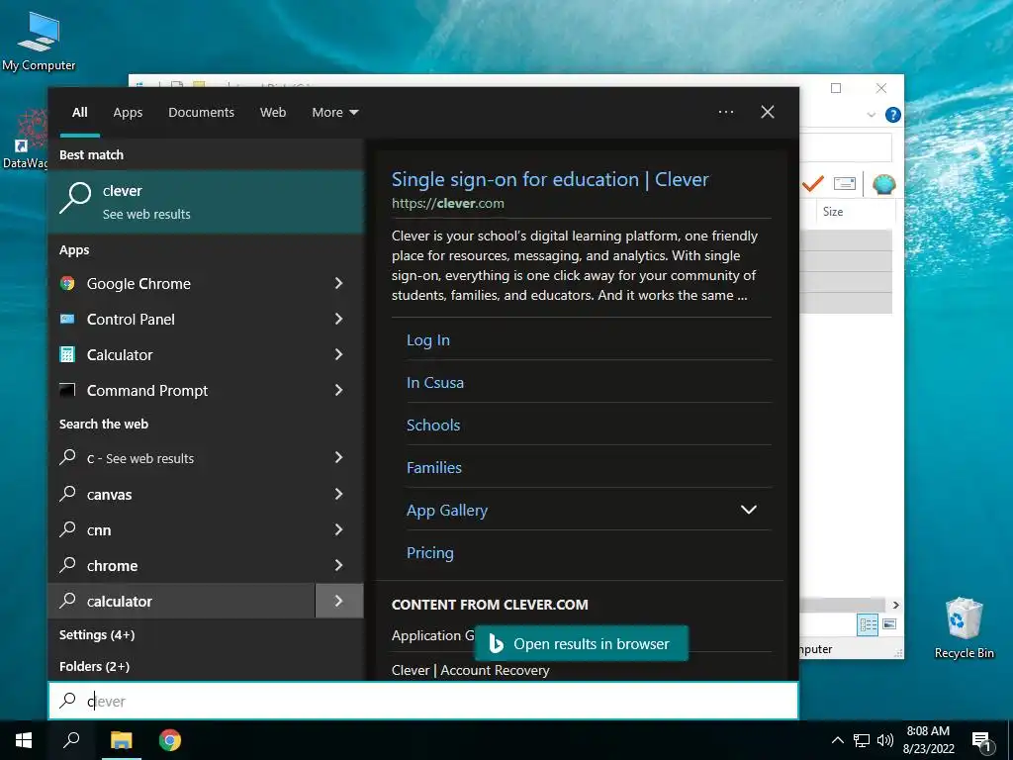
Task: Click the taskbar search magnifier
Action: (71, 740)
